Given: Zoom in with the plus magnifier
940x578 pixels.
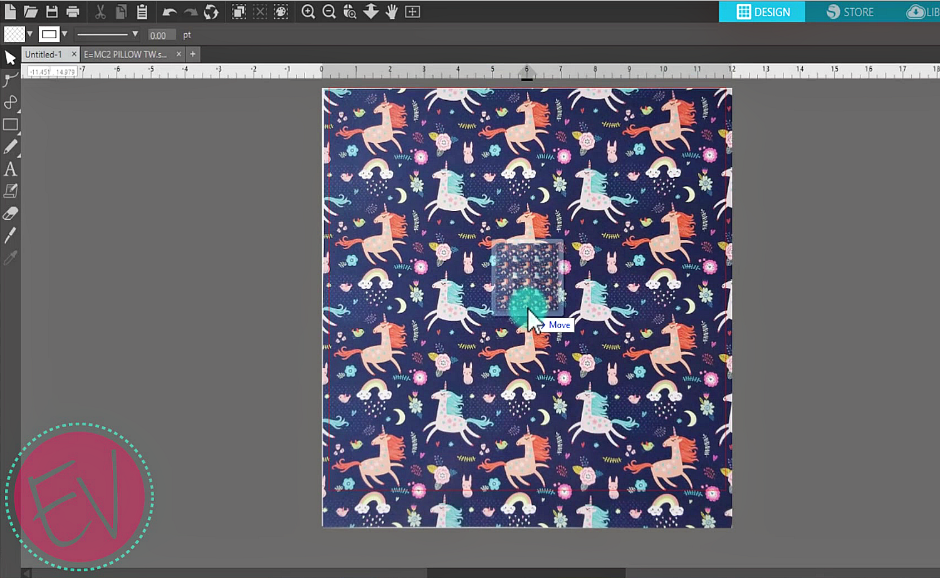Looking at the screenshot, I should (x=308, y=11).
